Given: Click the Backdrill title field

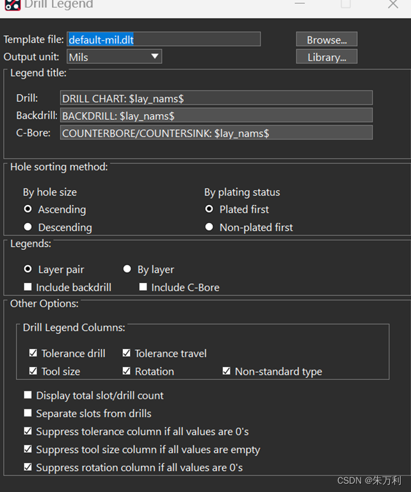Looking at the screenshot, I should coord(216,116).
